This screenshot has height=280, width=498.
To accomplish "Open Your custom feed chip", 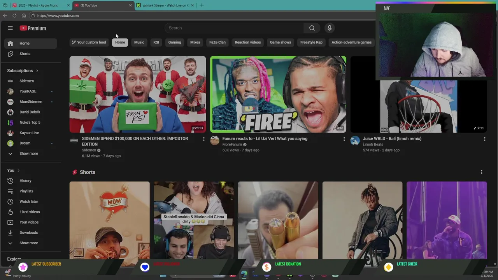I will click(89, 42).
